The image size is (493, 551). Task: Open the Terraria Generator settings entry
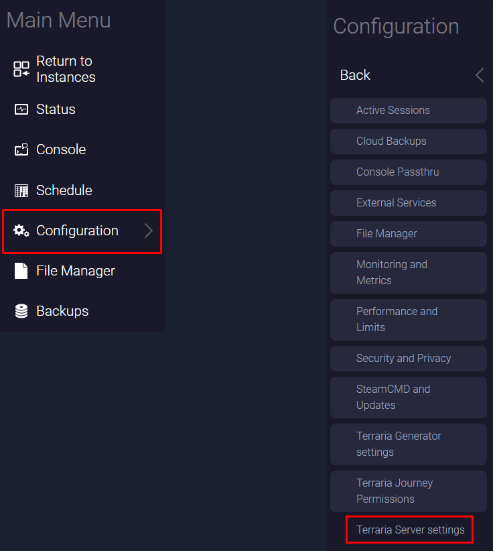coord(408,444)
